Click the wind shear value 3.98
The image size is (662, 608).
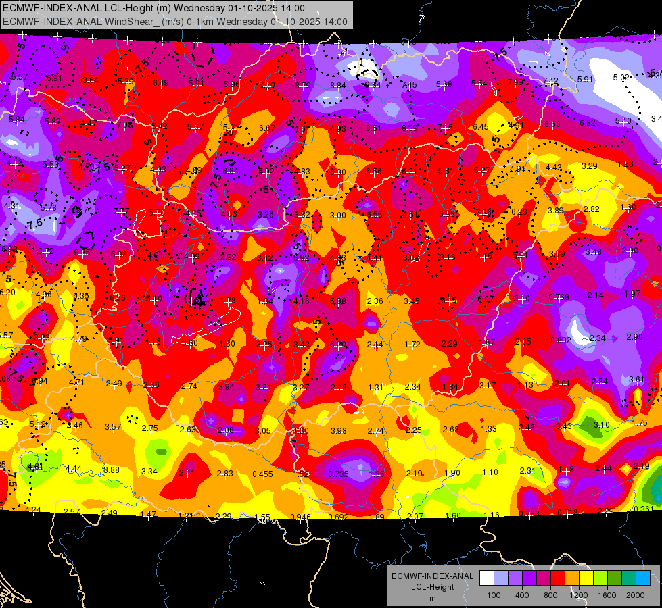coord(339,430)
